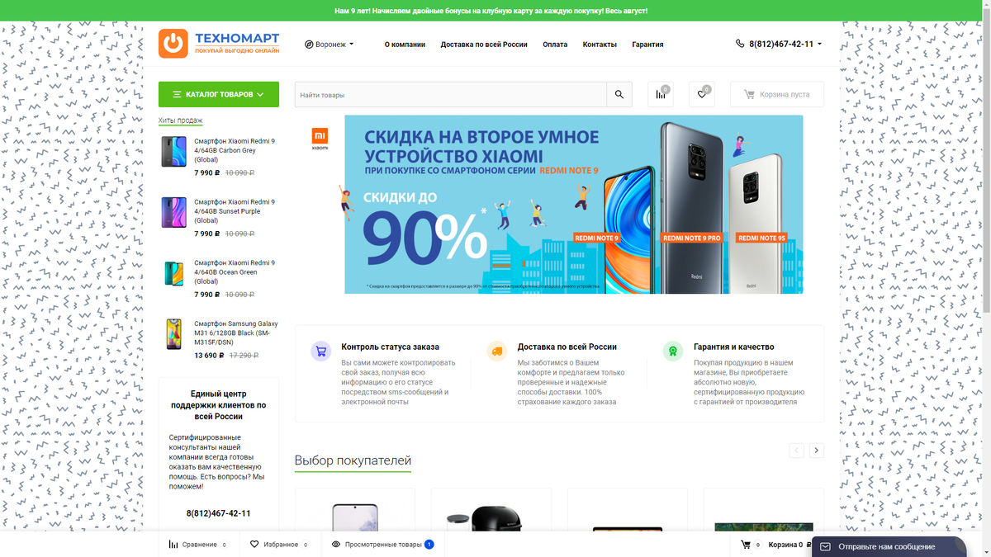Go to the Гарантия page
Screen dimensions: 991x557
click(x=647, y=45)
